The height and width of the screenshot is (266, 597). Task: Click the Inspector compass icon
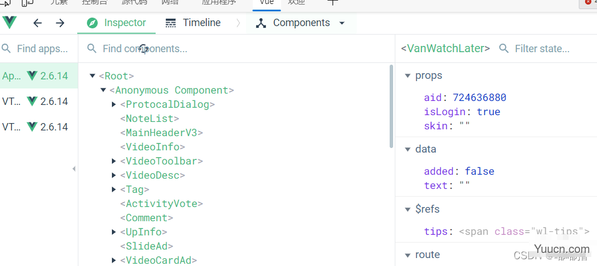(92, 23)
